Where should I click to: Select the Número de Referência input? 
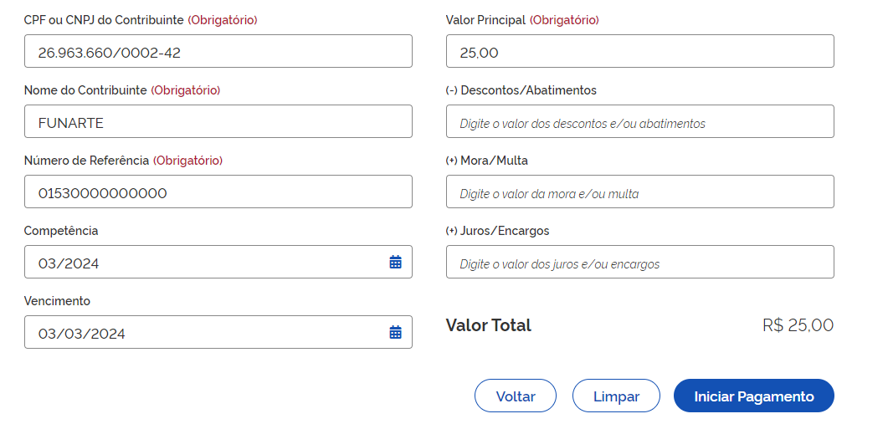(218, 192)
